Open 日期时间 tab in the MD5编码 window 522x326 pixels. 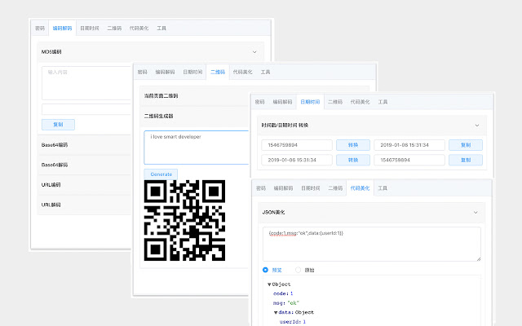(90, 29)
